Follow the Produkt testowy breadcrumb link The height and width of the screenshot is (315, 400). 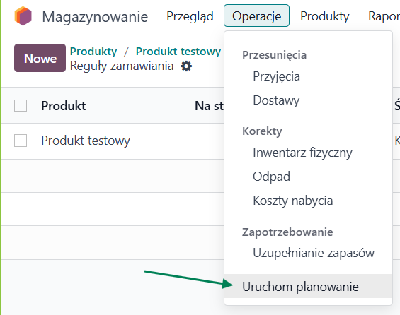coord(178,52)
